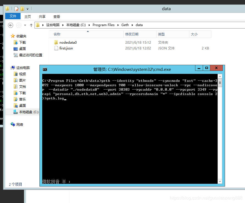The image size is (245, 203).
Task: Select the first.json file name
Action: point(66,48)
